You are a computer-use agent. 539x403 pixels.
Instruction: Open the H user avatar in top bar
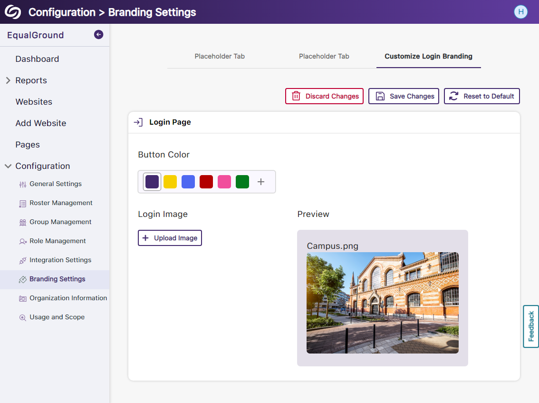coord(521,11)
